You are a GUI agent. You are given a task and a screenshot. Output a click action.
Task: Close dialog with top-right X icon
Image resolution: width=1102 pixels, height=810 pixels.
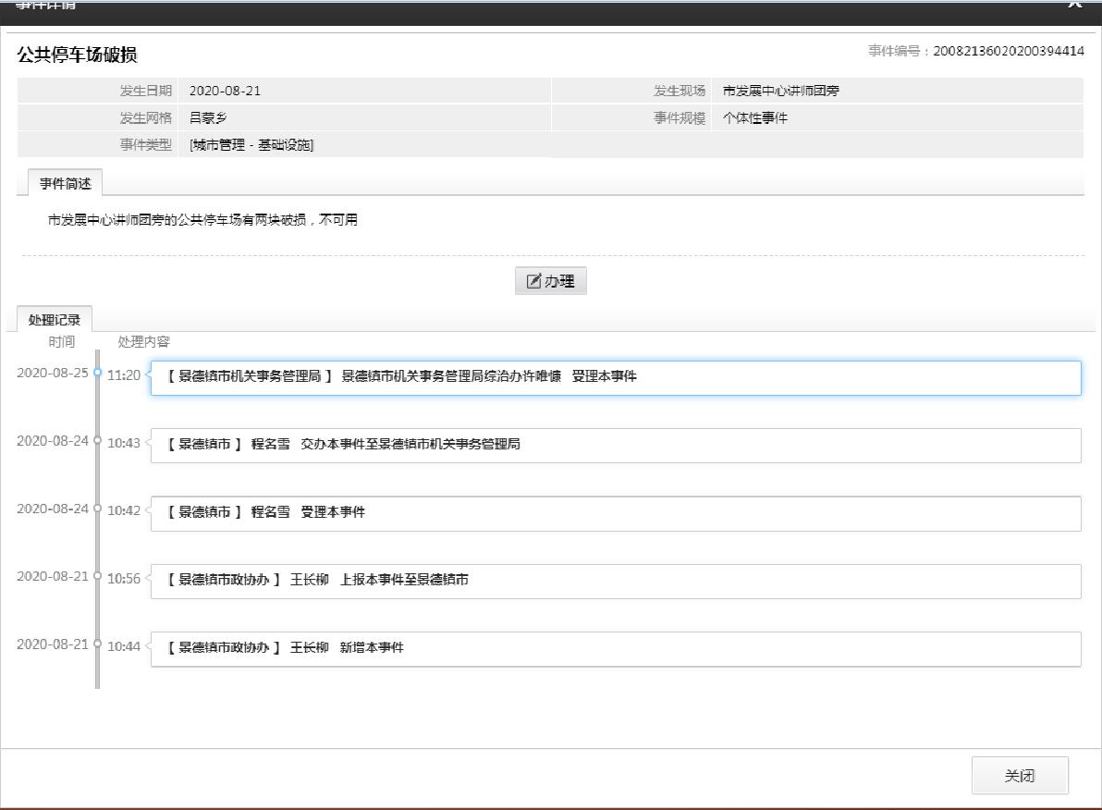click(x=1074, y=4)
